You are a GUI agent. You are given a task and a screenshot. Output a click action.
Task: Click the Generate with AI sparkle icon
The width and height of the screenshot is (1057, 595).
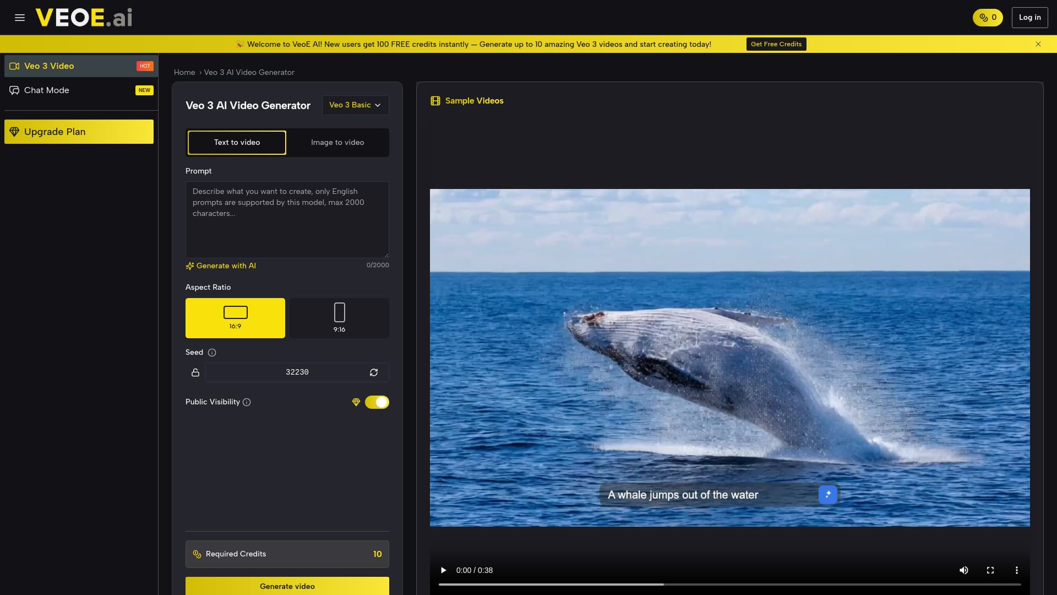point(190,266)
